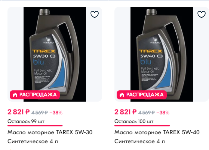Click the РАСПРОДАЖА badge on 5W-30 product
The image size is (209, 150).
coord(35,95)
